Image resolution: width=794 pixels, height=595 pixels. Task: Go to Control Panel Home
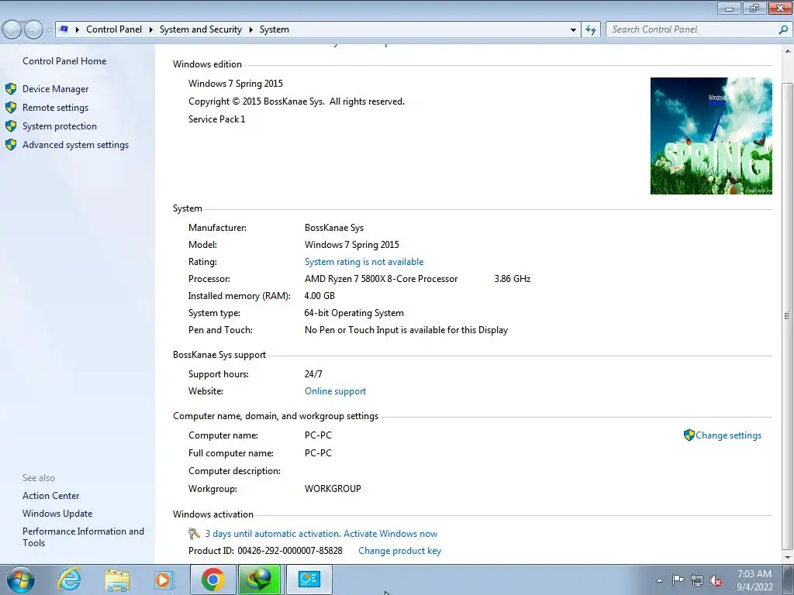click(x=64, y=61)
